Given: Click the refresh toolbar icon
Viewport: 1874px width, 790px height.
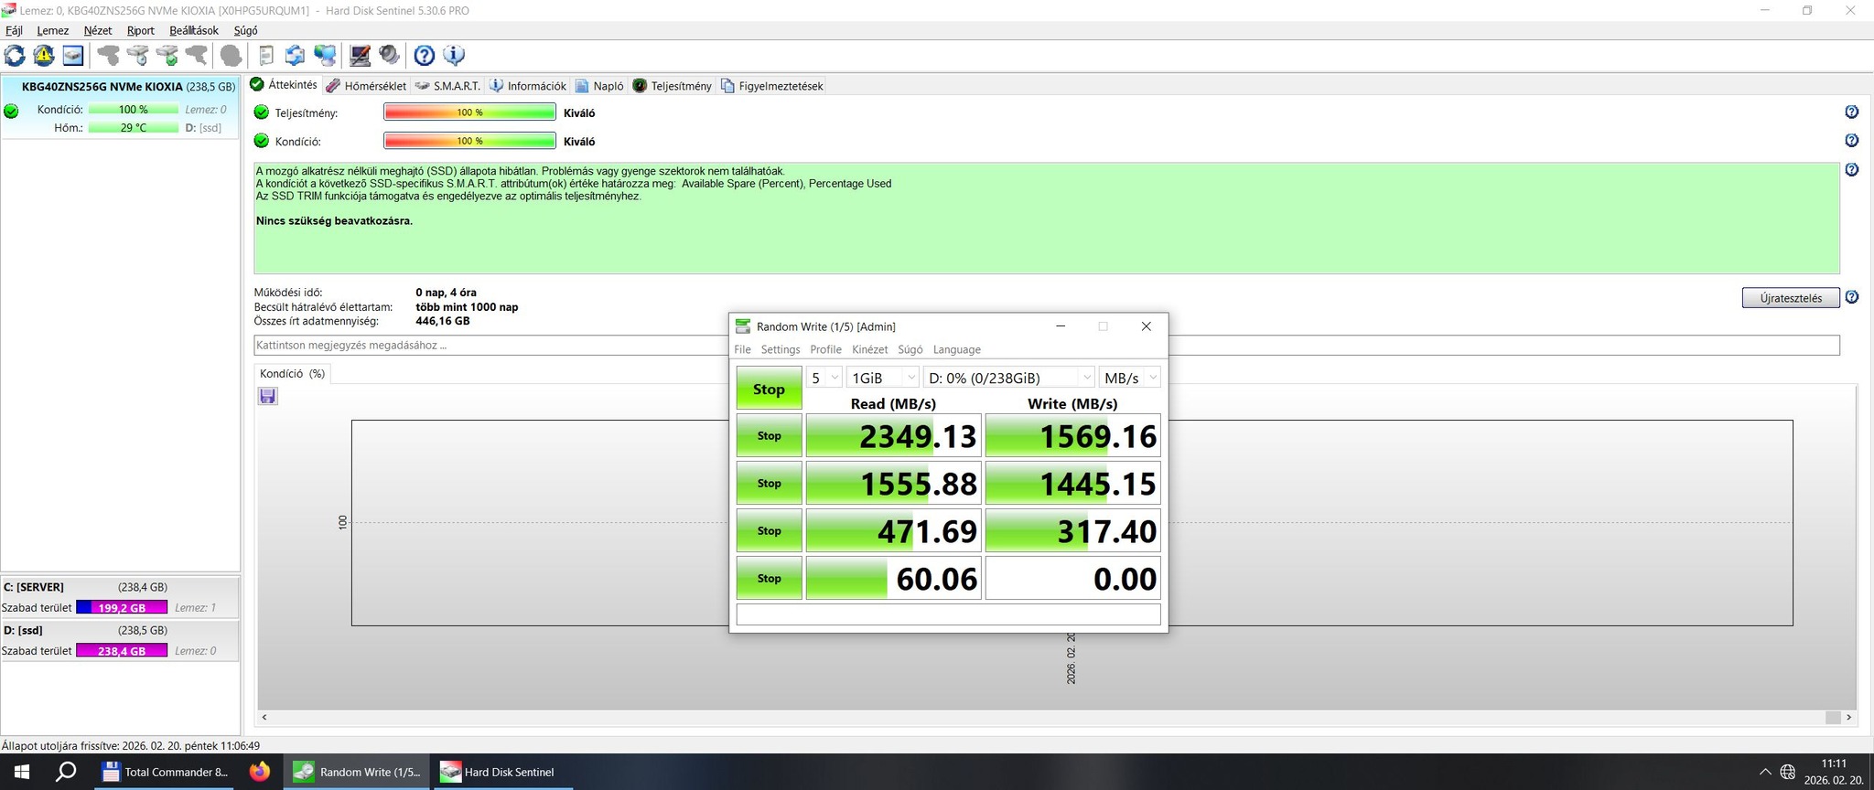Looking at the screenshot, I should pos(15,56).
